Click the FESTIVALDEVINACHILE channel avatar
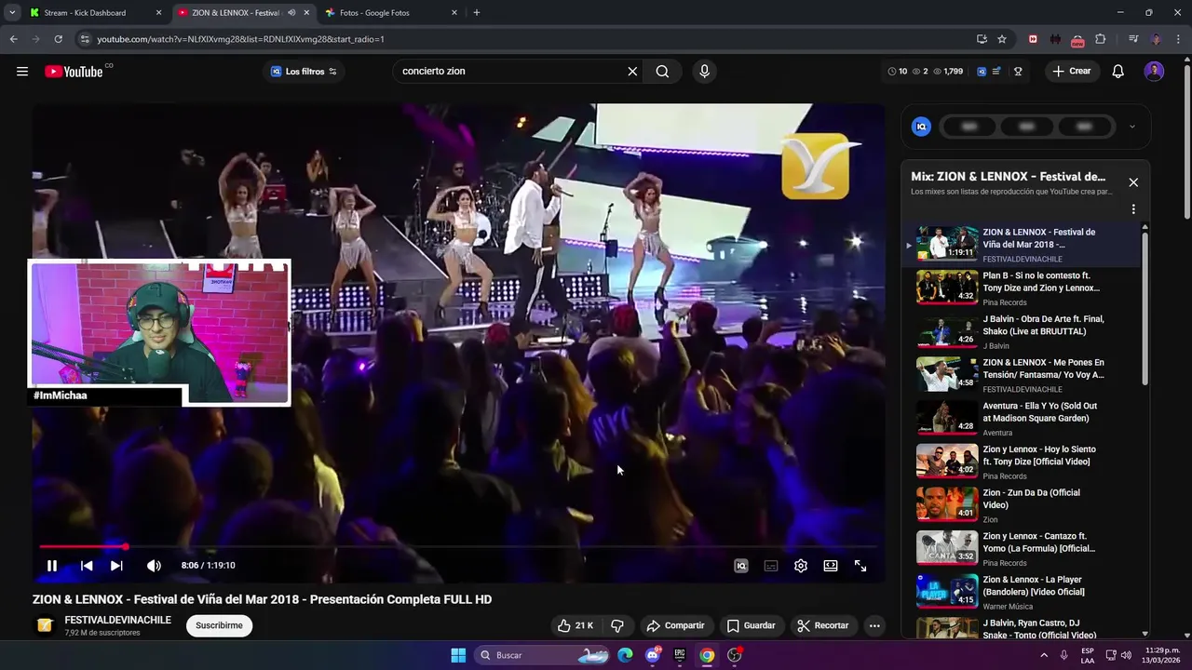Viewport: 1192px width, 670px height. tap(45, 625)
